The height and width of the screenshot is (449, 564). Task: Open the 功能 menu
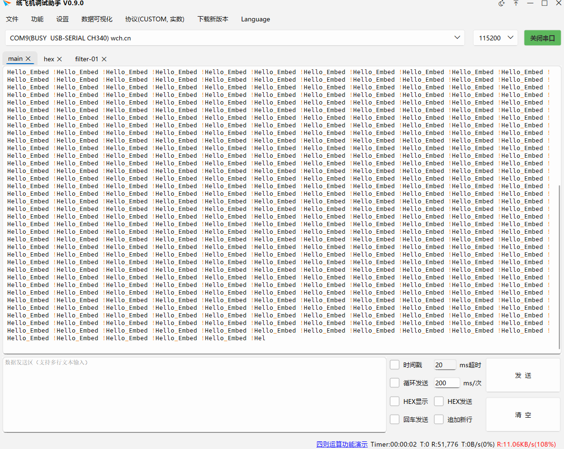point(37,19)
